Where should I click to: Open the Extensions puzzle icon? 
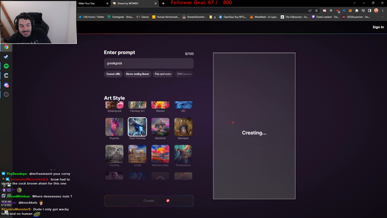[x=357, y=10]
